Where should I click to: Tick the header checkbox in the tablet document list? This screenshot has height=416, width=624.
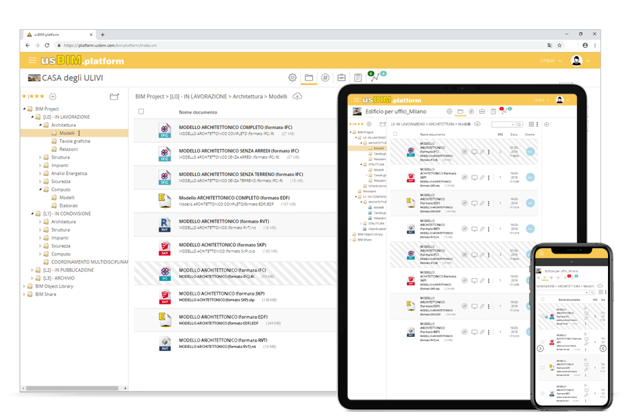395,134
